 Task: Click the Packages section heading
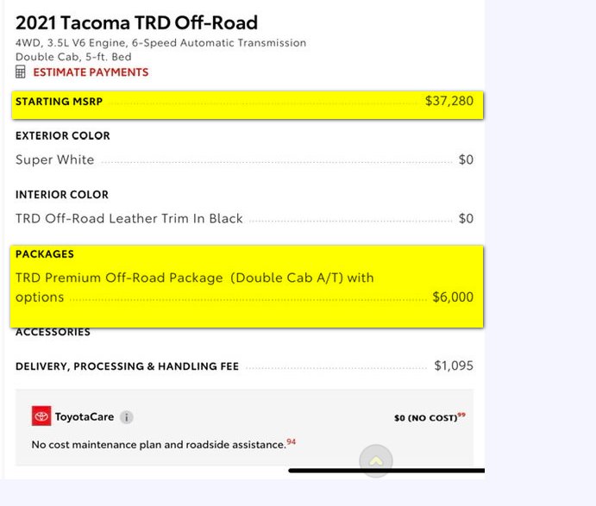pos(45,254)
